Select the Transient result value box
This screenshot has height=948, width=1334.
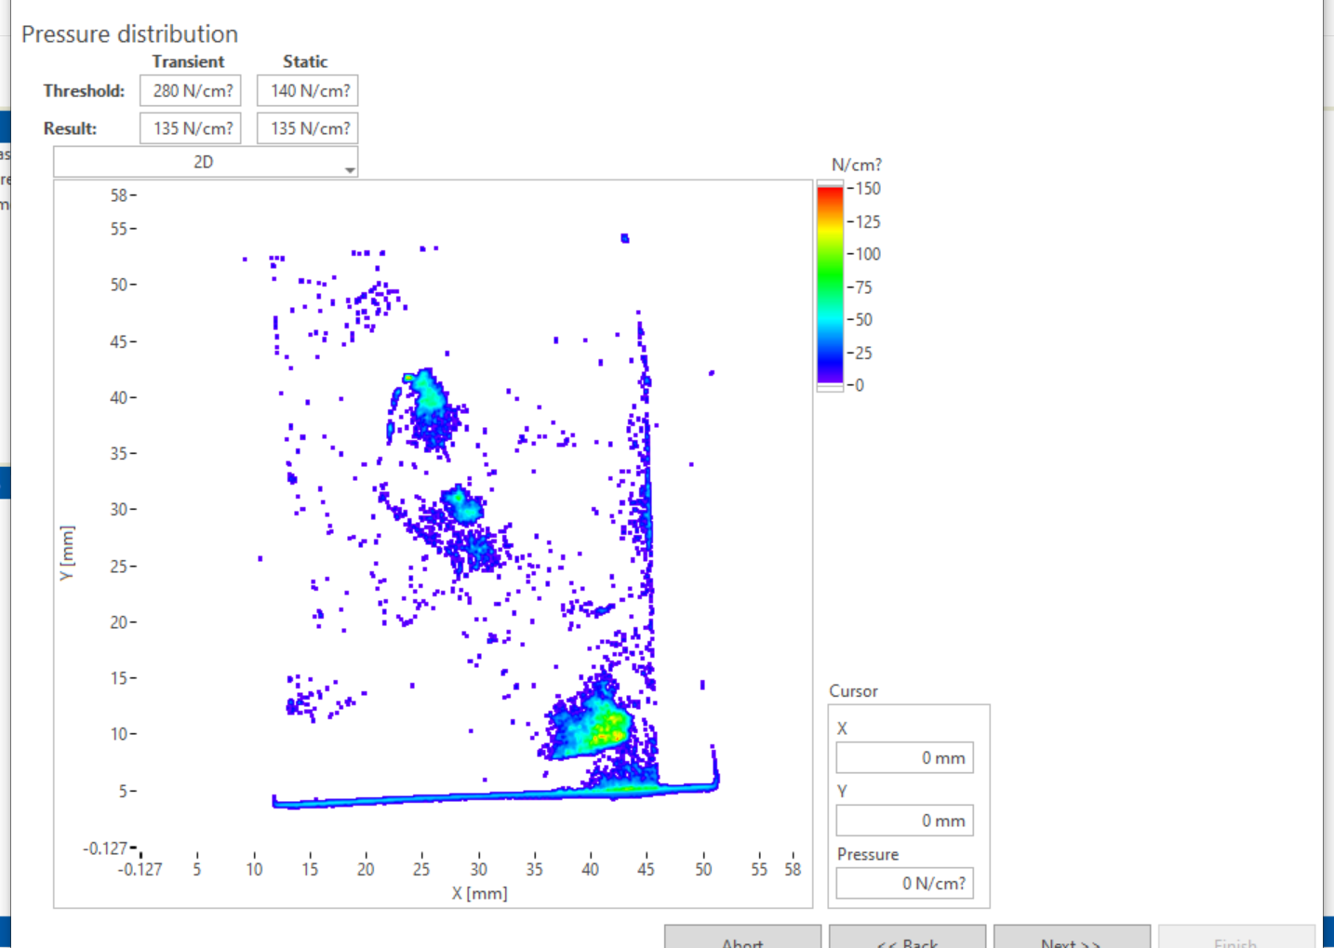point(191,128)
